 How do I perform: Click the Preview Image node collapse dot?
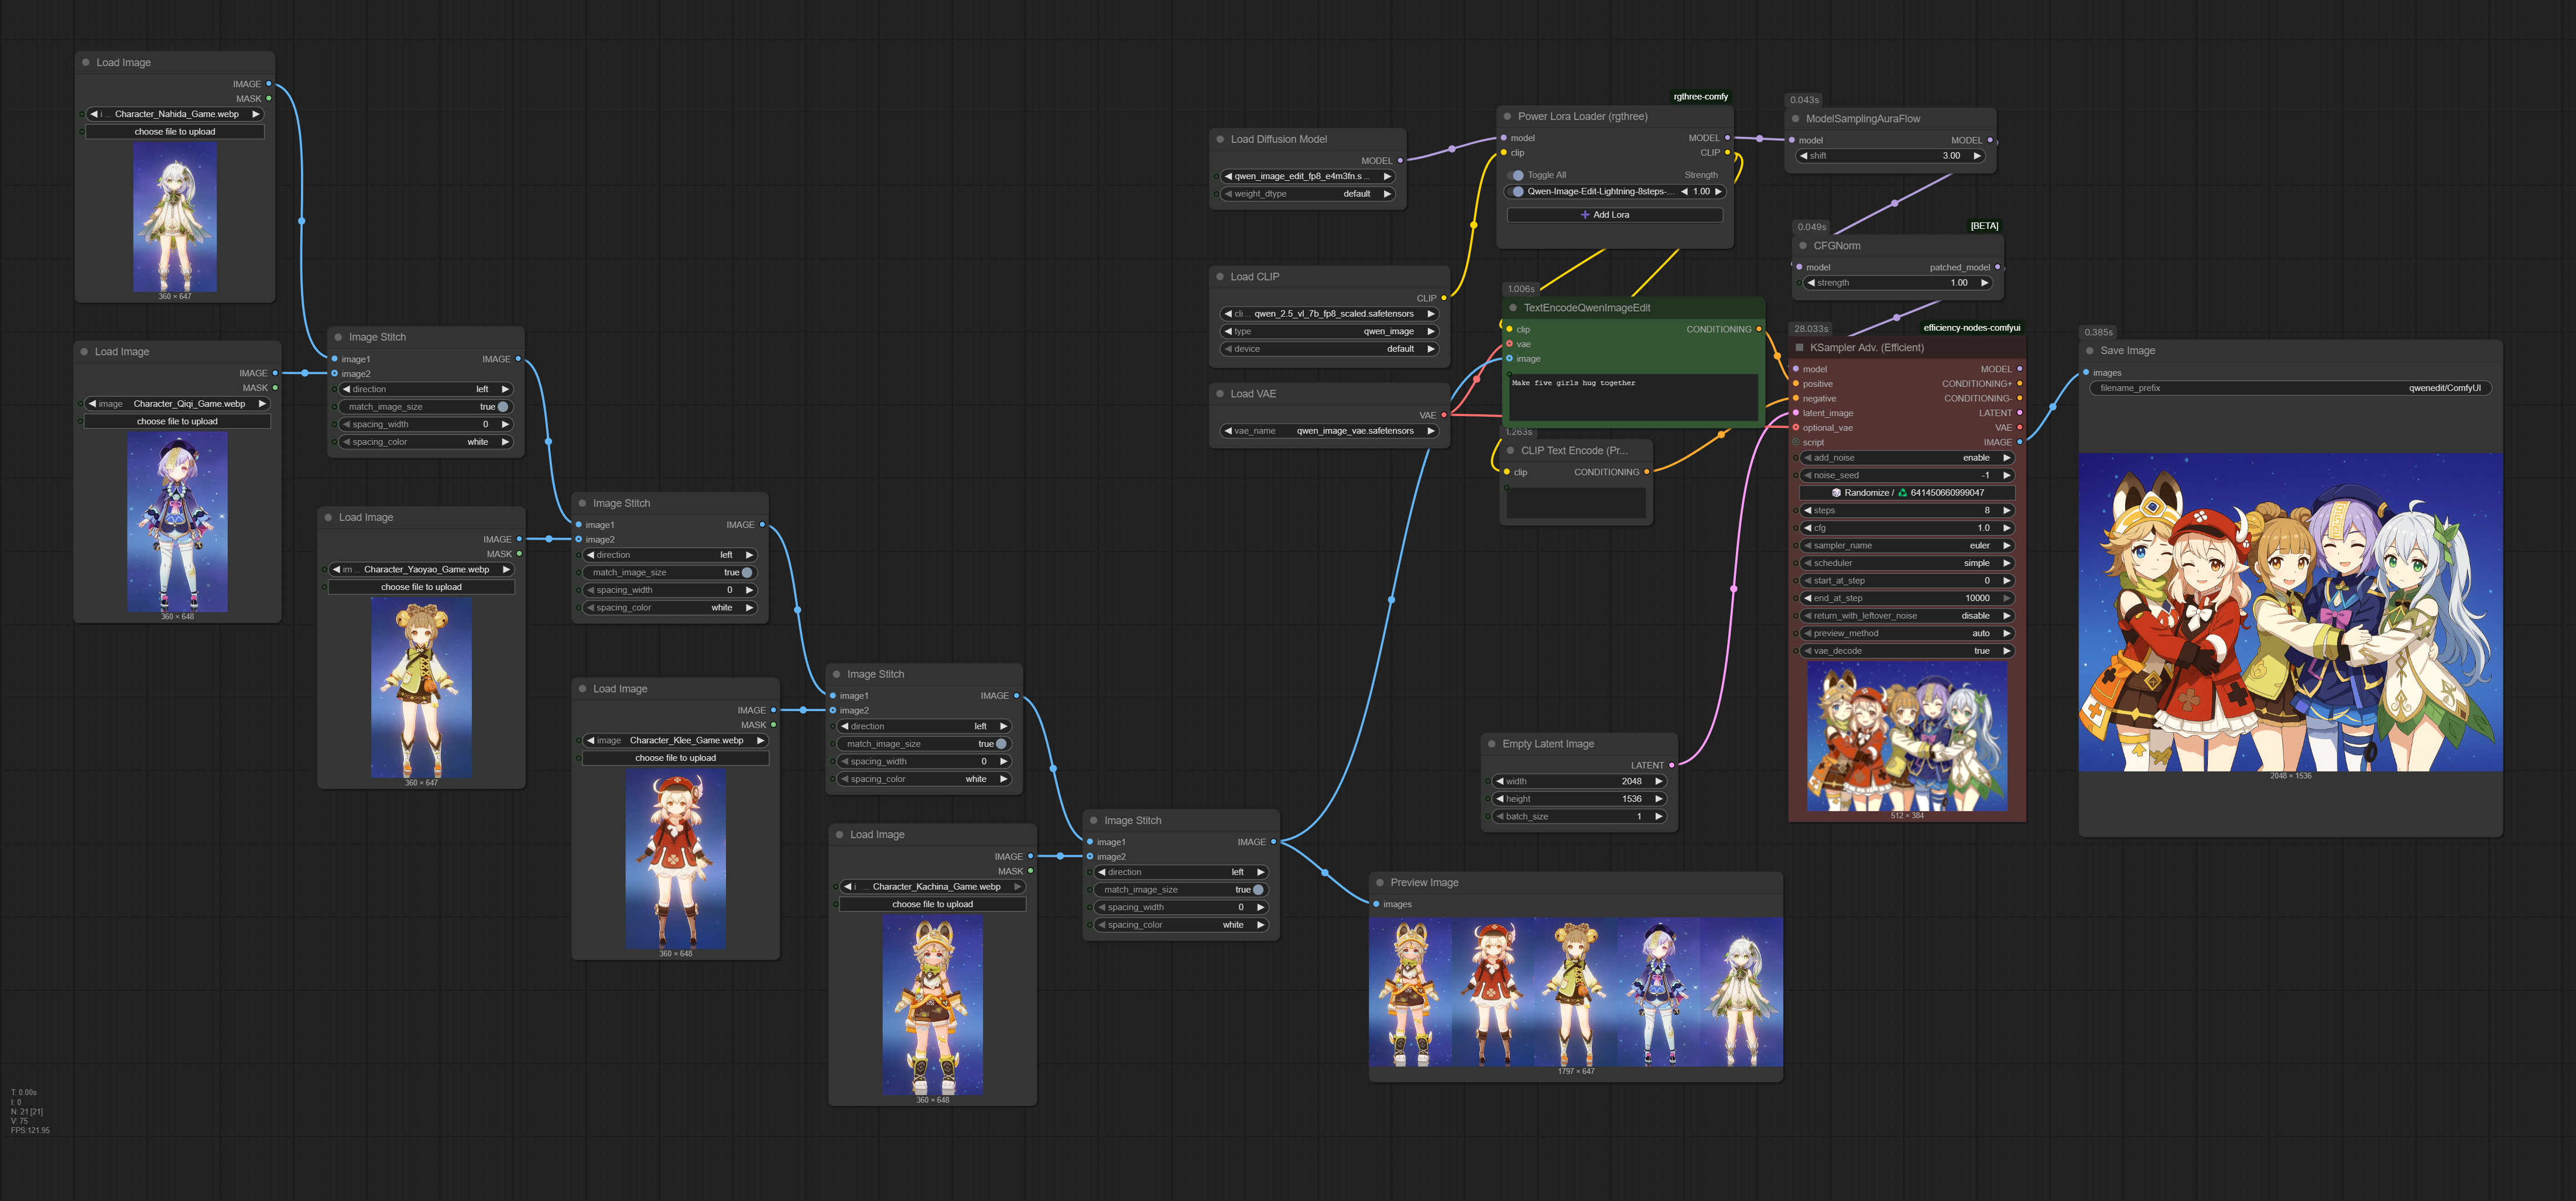point(1380,883)
